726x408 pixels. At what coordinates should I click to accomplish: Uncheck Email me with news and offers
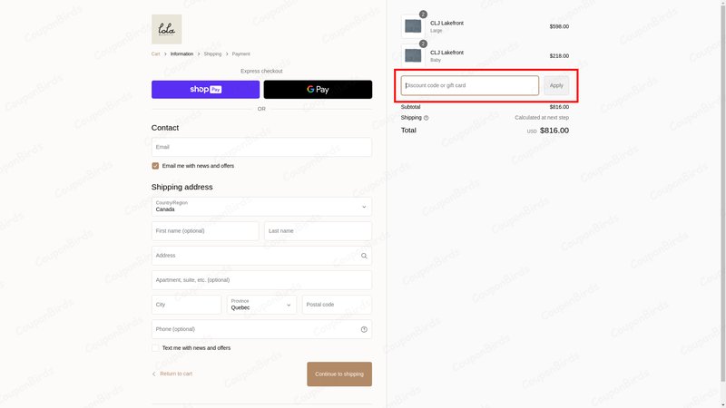[x=155, y=166]
